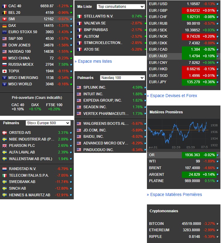The height and width of the screenshot is (243, 221).
Task: Click ALFA LAVAL AB in Stoxx list
Action: pyautogui.click(x=22, y=152)
